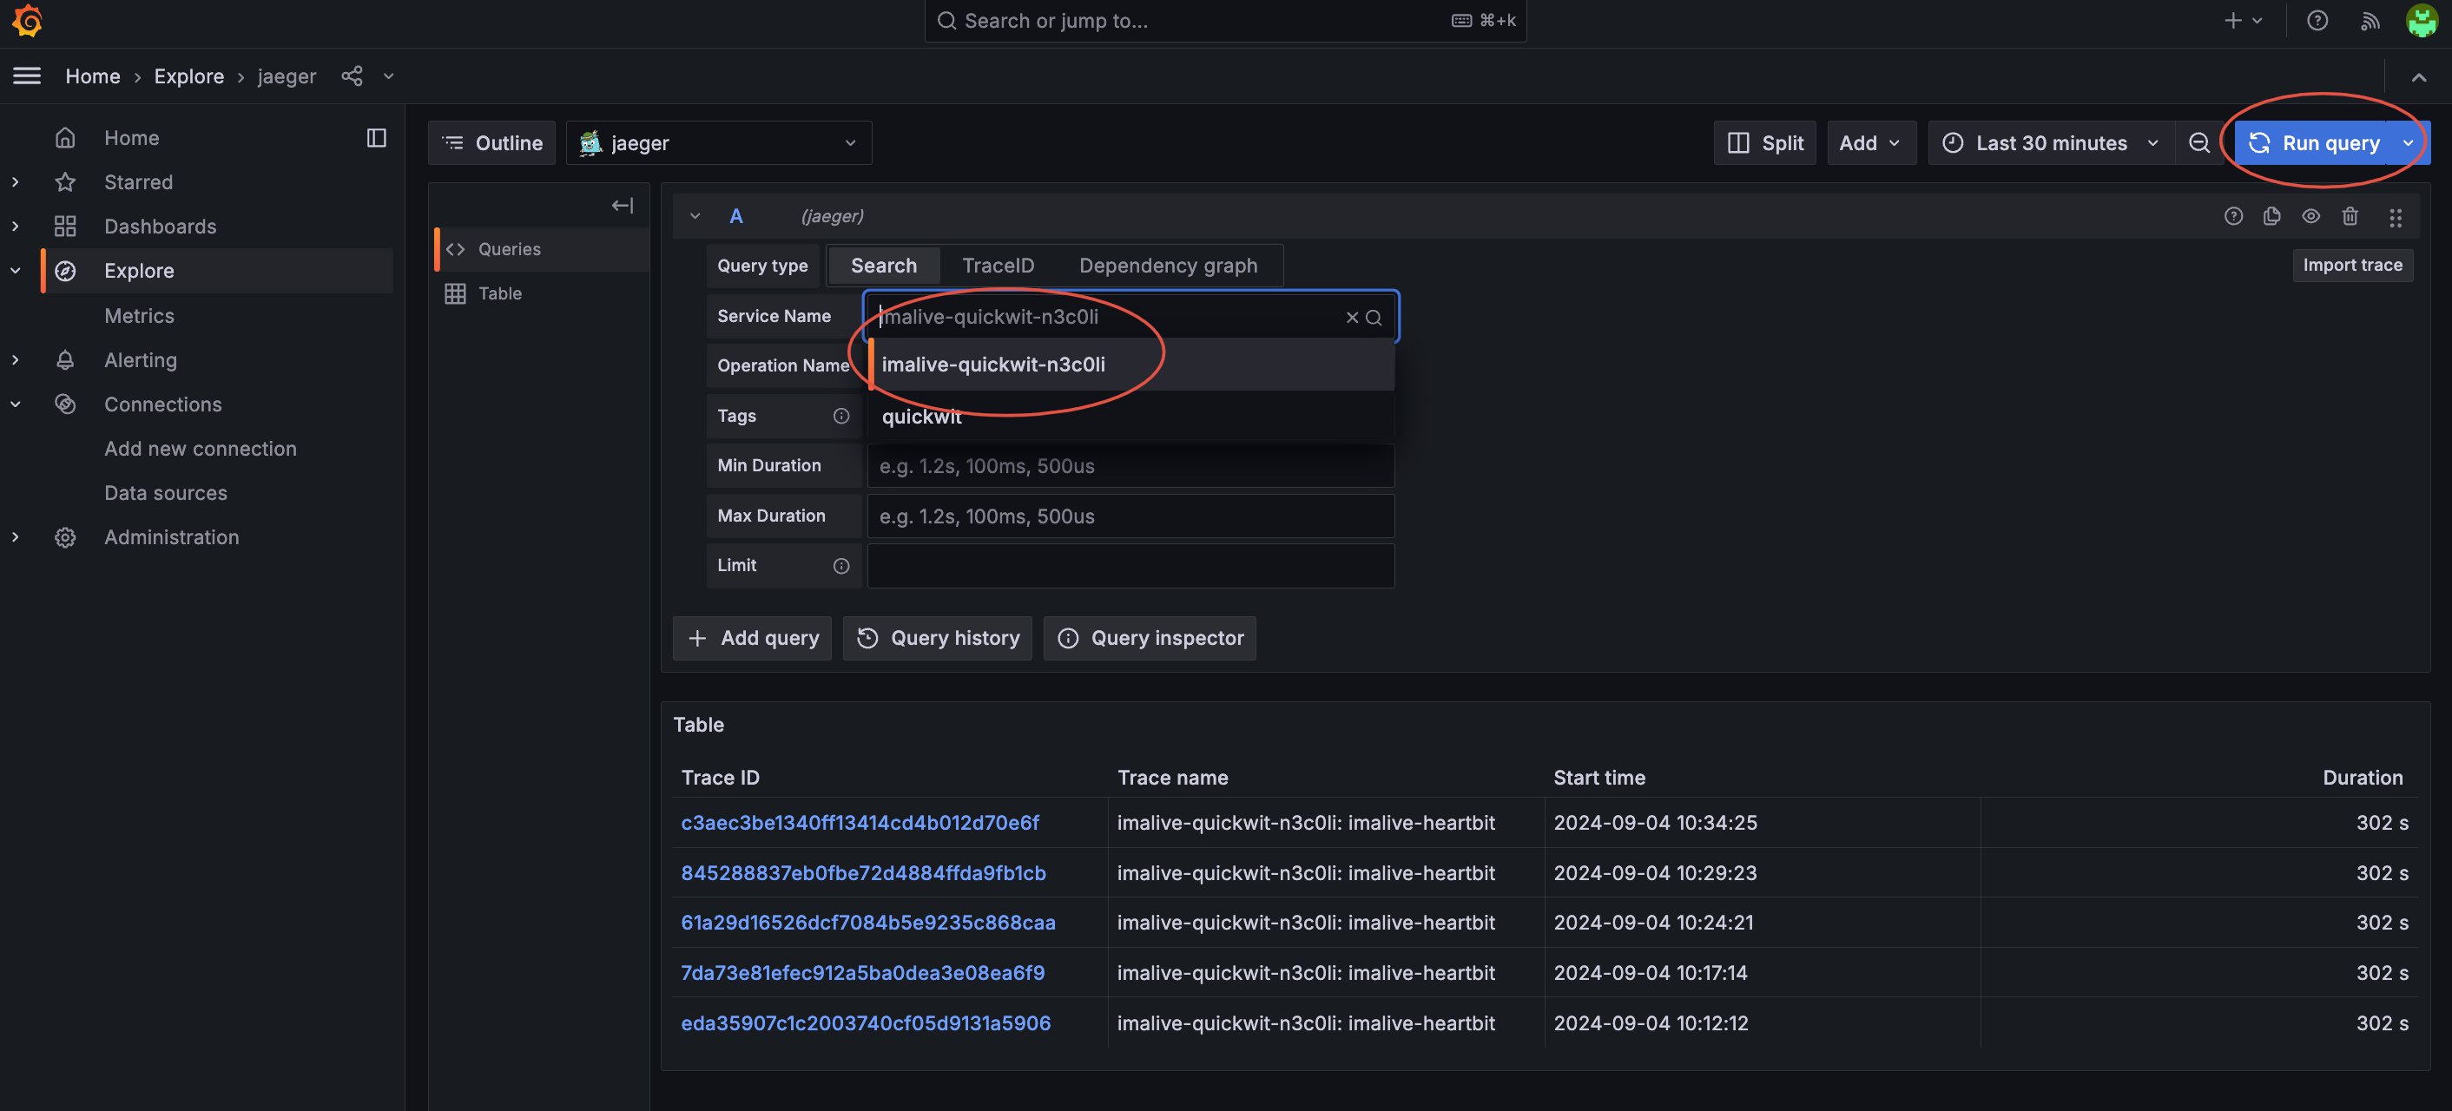Choose quickwit service option
This screenshot has width=2452, height=1111.
click(1131, 417)
